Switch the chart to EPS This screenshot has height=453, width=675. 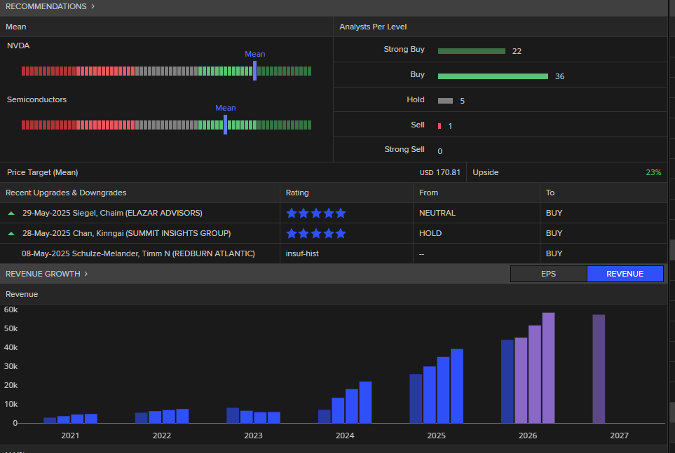(548, 274)
